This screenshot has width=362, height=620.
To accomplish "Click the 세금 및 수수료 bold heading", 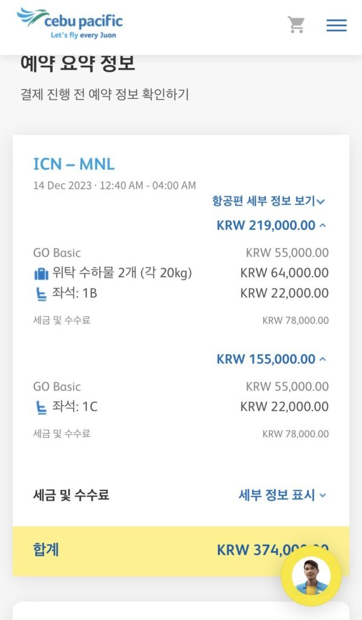I will (71, 495).
